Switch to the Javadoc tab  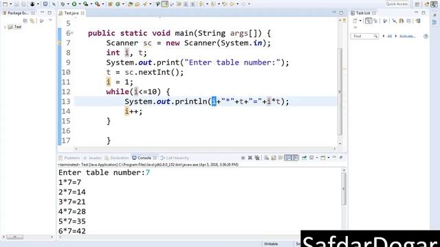click(x=92, y=158)
